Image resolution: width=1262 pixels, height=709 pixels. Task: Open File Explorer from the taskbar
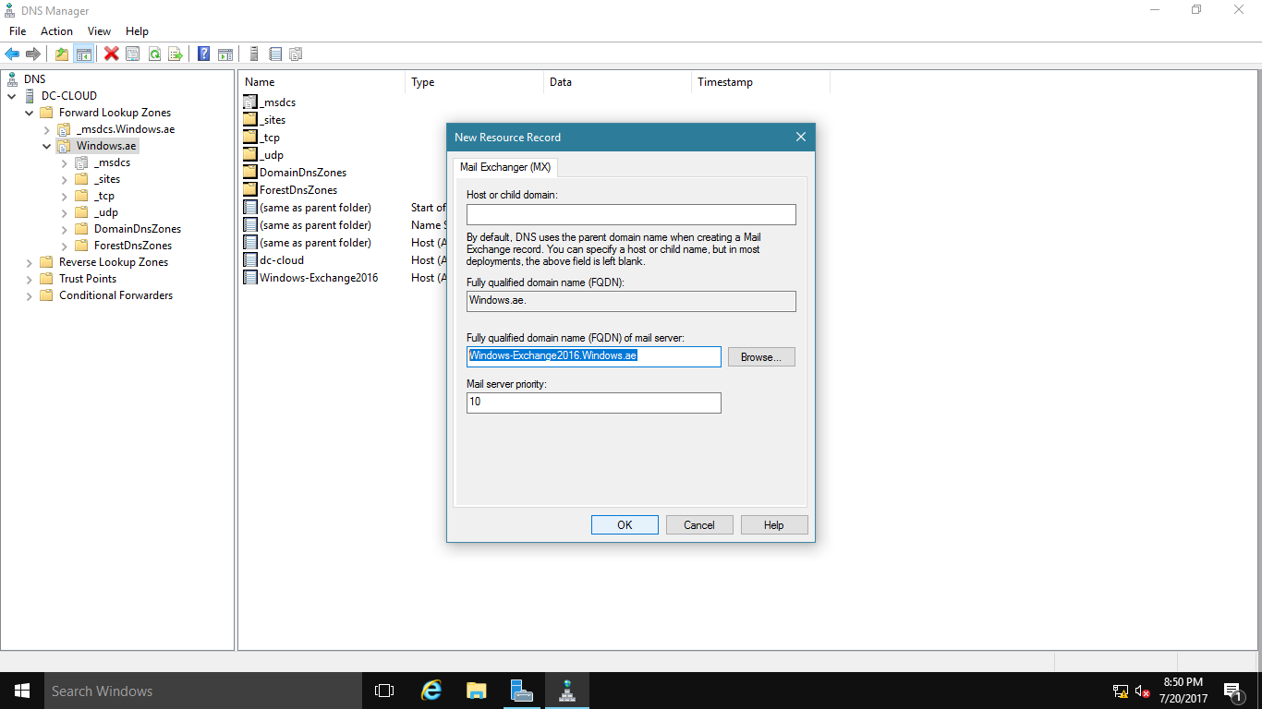tap(476, 691)
